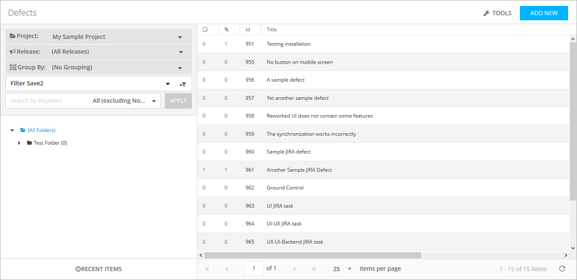Go to the next page arrow
This screenshot has width=577, height=280.
[x=295, y=269]
